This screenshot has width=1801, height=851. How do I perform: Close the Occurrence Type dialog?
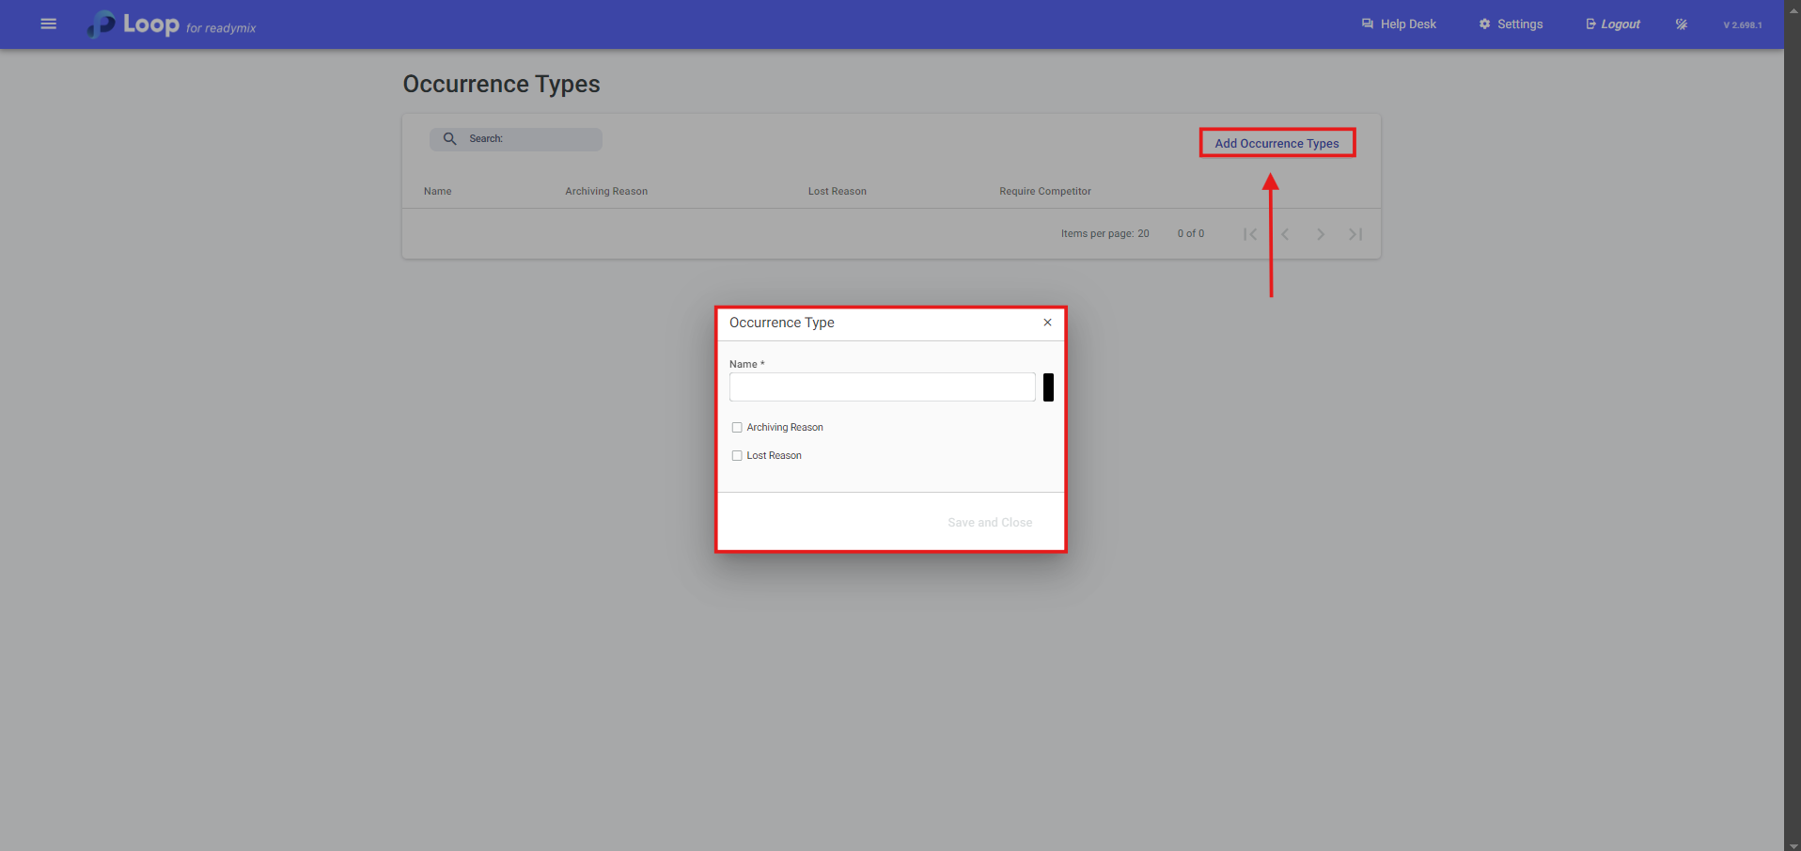click(x=1047, y=323)
